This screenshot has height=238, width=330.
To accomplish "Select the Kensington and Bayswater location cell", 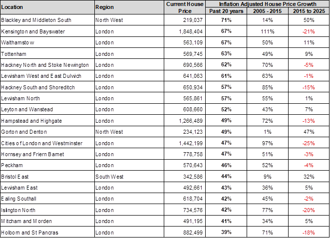I will pyautogui.click(x=47, y=31).
